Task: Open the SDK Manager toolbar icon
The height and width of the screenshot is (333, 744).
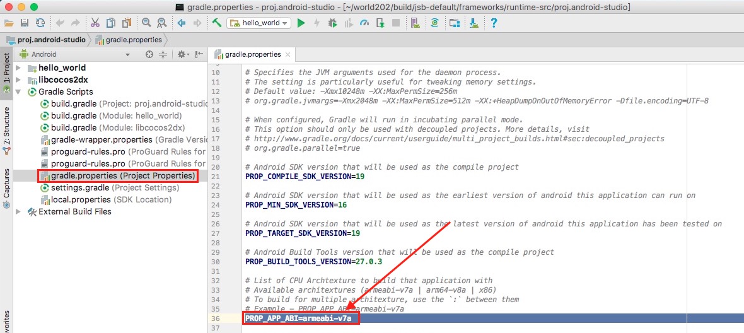Action: pos(474,23)
